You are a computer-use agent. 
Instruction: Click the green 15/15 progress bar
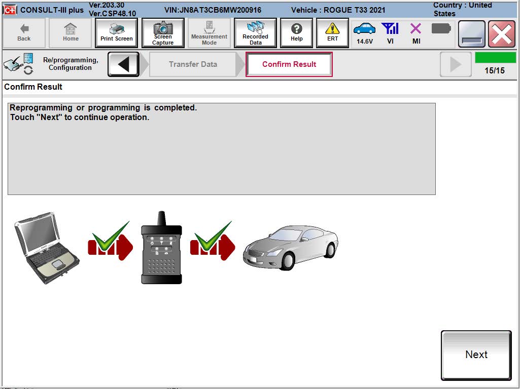coord(495,58)
